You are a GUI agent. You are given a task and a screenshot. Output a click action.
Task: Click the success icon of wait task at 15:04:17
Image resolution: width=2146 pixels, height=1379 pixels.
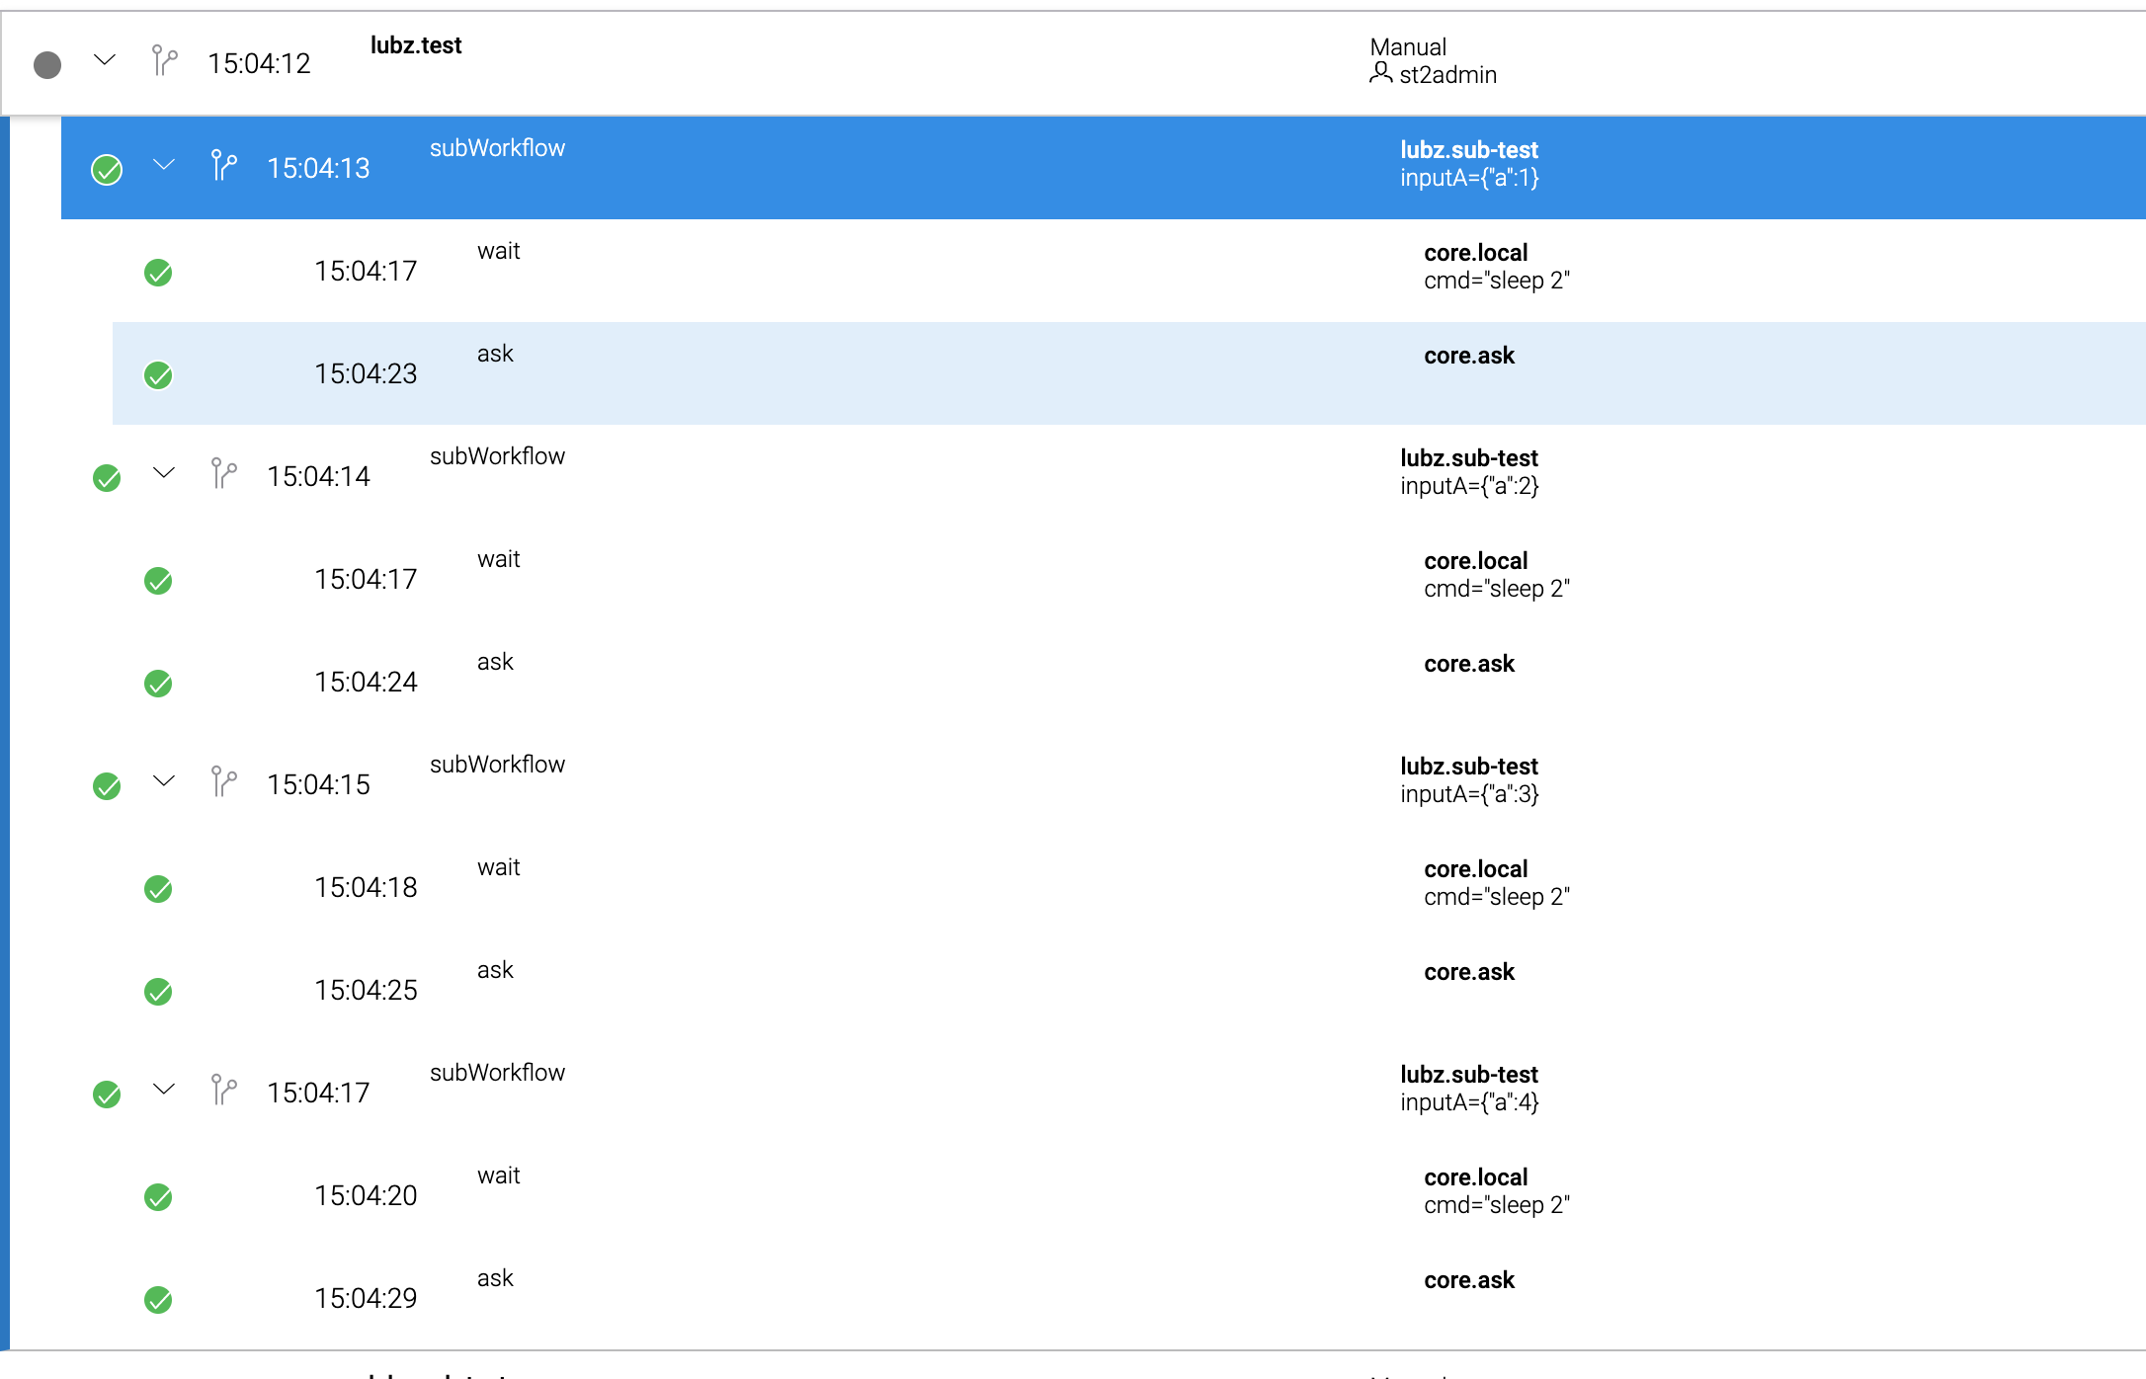coord(158,273)
